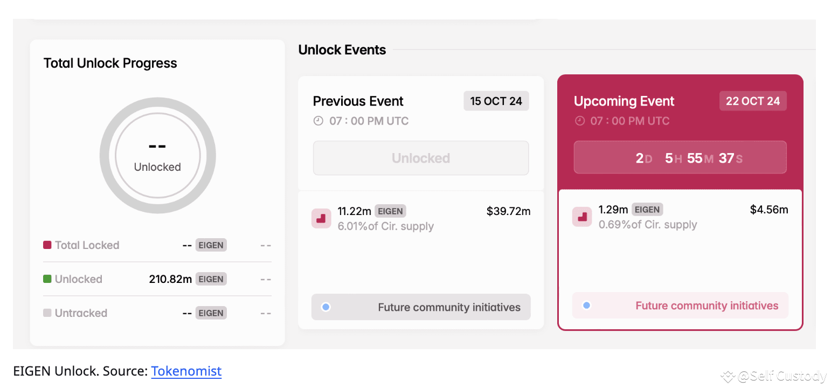This screenshot has width=831, height=388.
Task: Click the Self Custody watermark logo icon
Action: pyautogui.click(x=728, y=376)
